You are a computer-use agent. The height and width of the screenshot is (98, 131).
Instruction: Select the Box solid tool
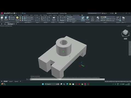pos(2,18)
